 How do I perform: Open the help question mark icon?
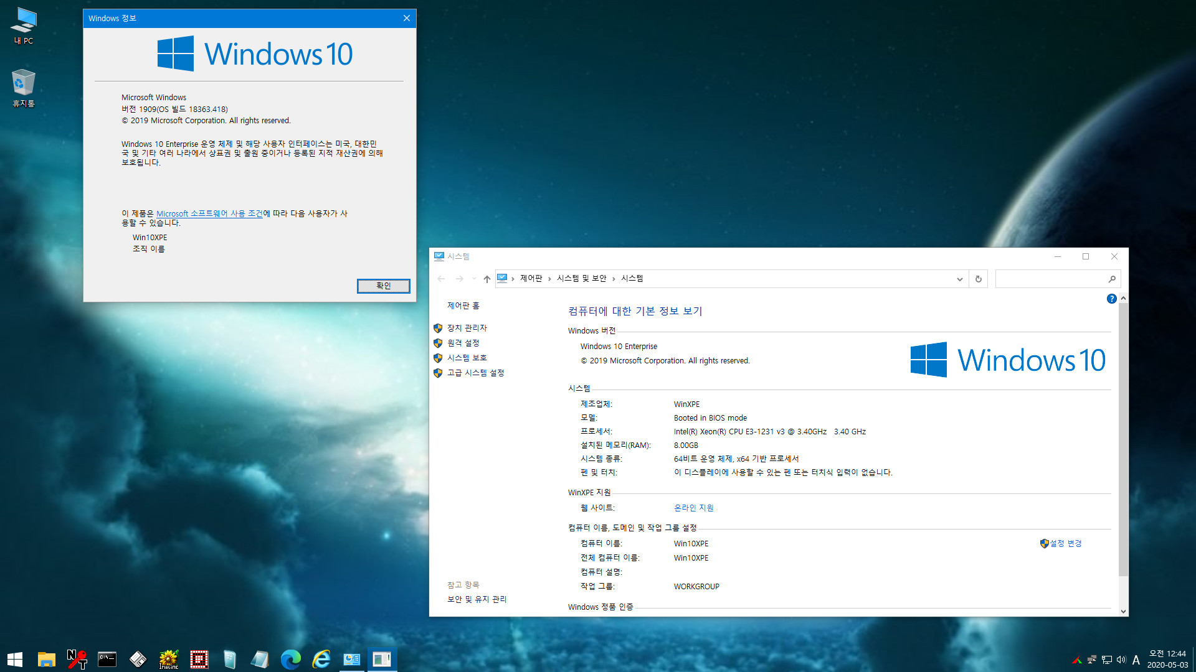pos(1111,299)
